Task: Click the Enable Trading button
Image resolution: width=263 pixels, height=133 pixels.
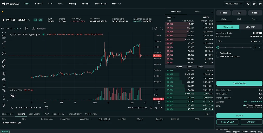Action: pyautogui.click(x=239, y=83)
